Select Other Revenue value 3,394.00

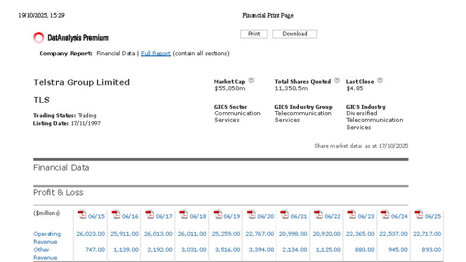click(262, 250)
